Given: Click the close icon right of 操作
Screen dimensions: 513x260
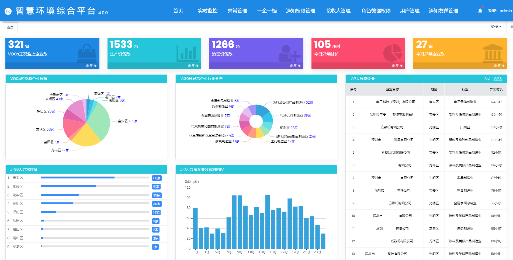Looking at the screenshot, I should tap(511, 27).
